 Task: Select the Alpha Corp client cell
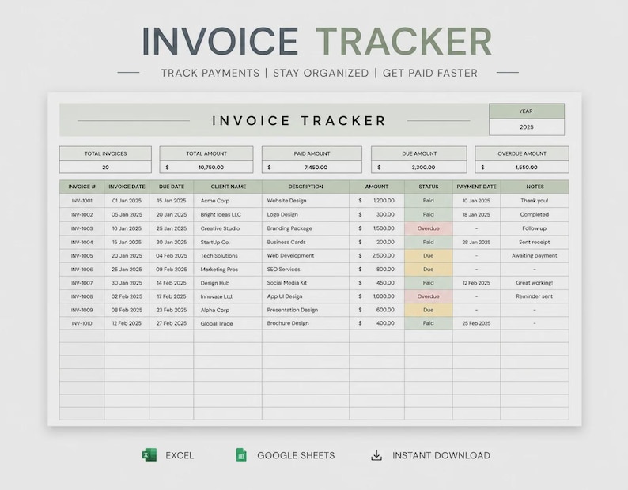point(228,310)
